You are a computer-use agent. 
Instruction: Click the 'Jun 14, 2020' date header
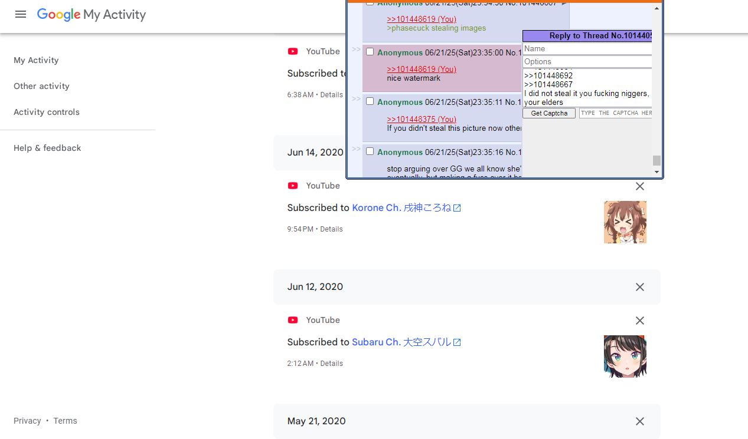(x=315, y=153)
